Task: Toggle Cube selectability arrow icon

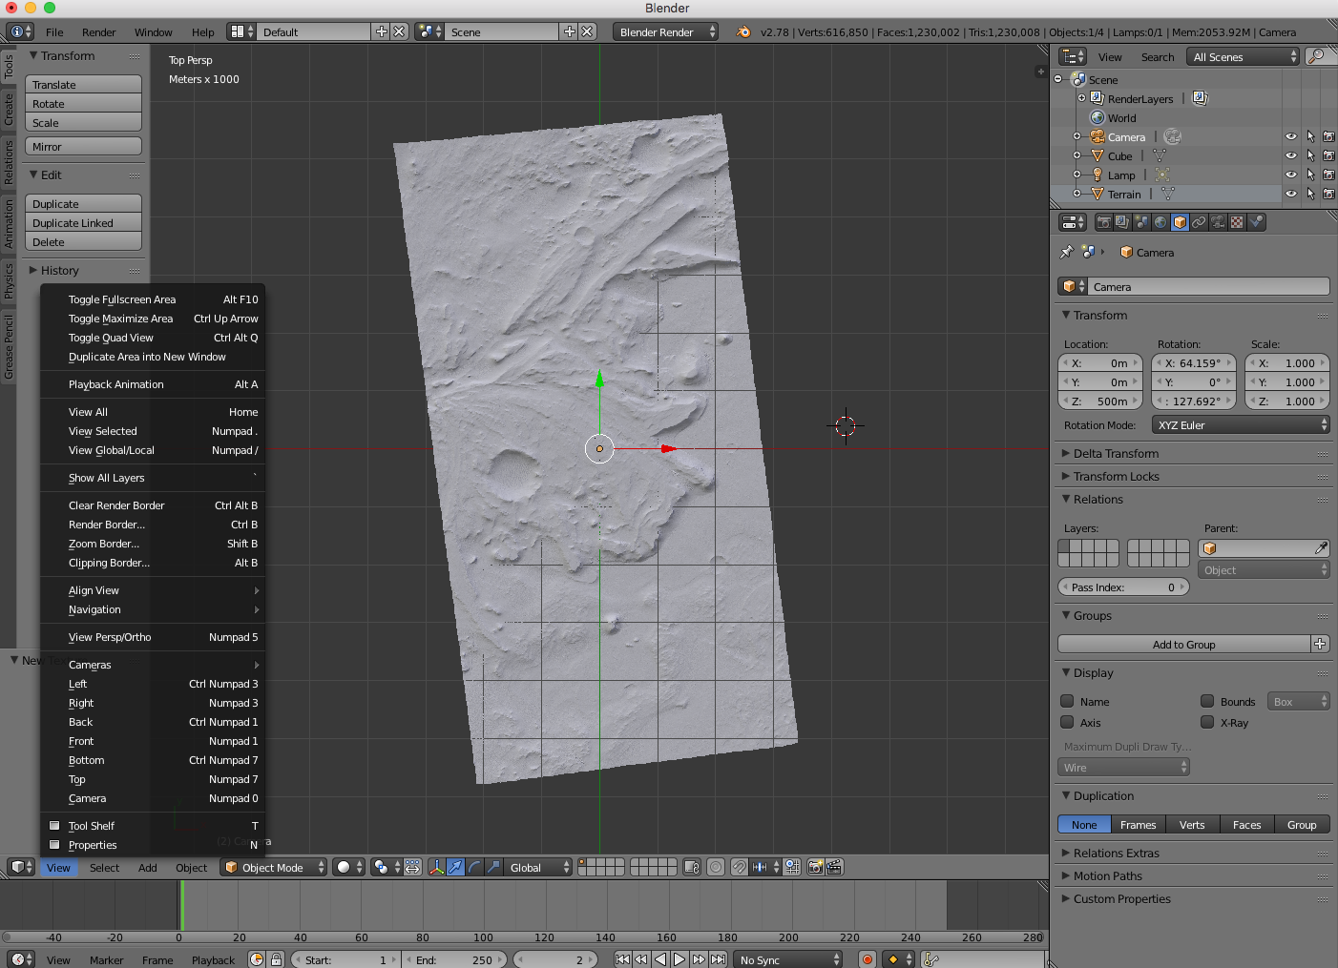Action: point(1310,155)
